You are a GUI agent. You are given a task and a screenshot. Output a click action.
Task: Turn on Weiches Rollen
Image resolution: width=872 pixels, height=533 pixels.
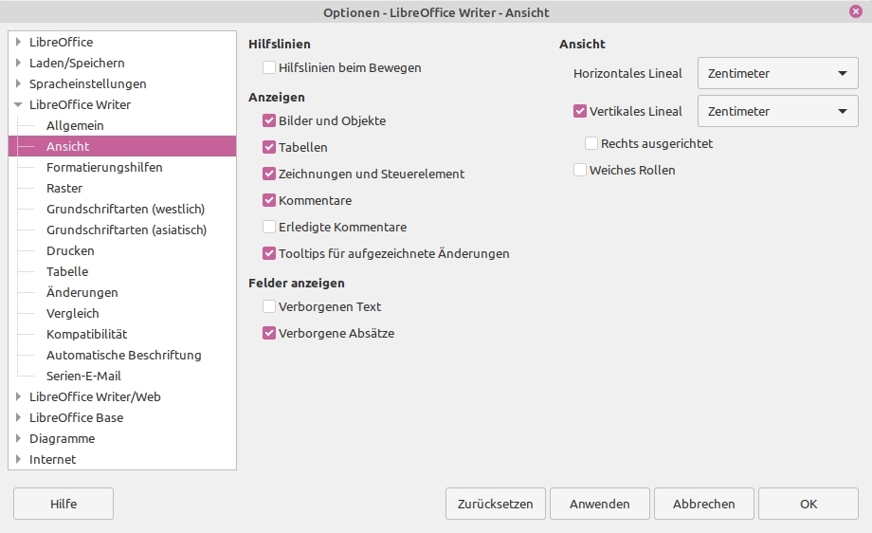pyautogui.click(x=580, y=170)
